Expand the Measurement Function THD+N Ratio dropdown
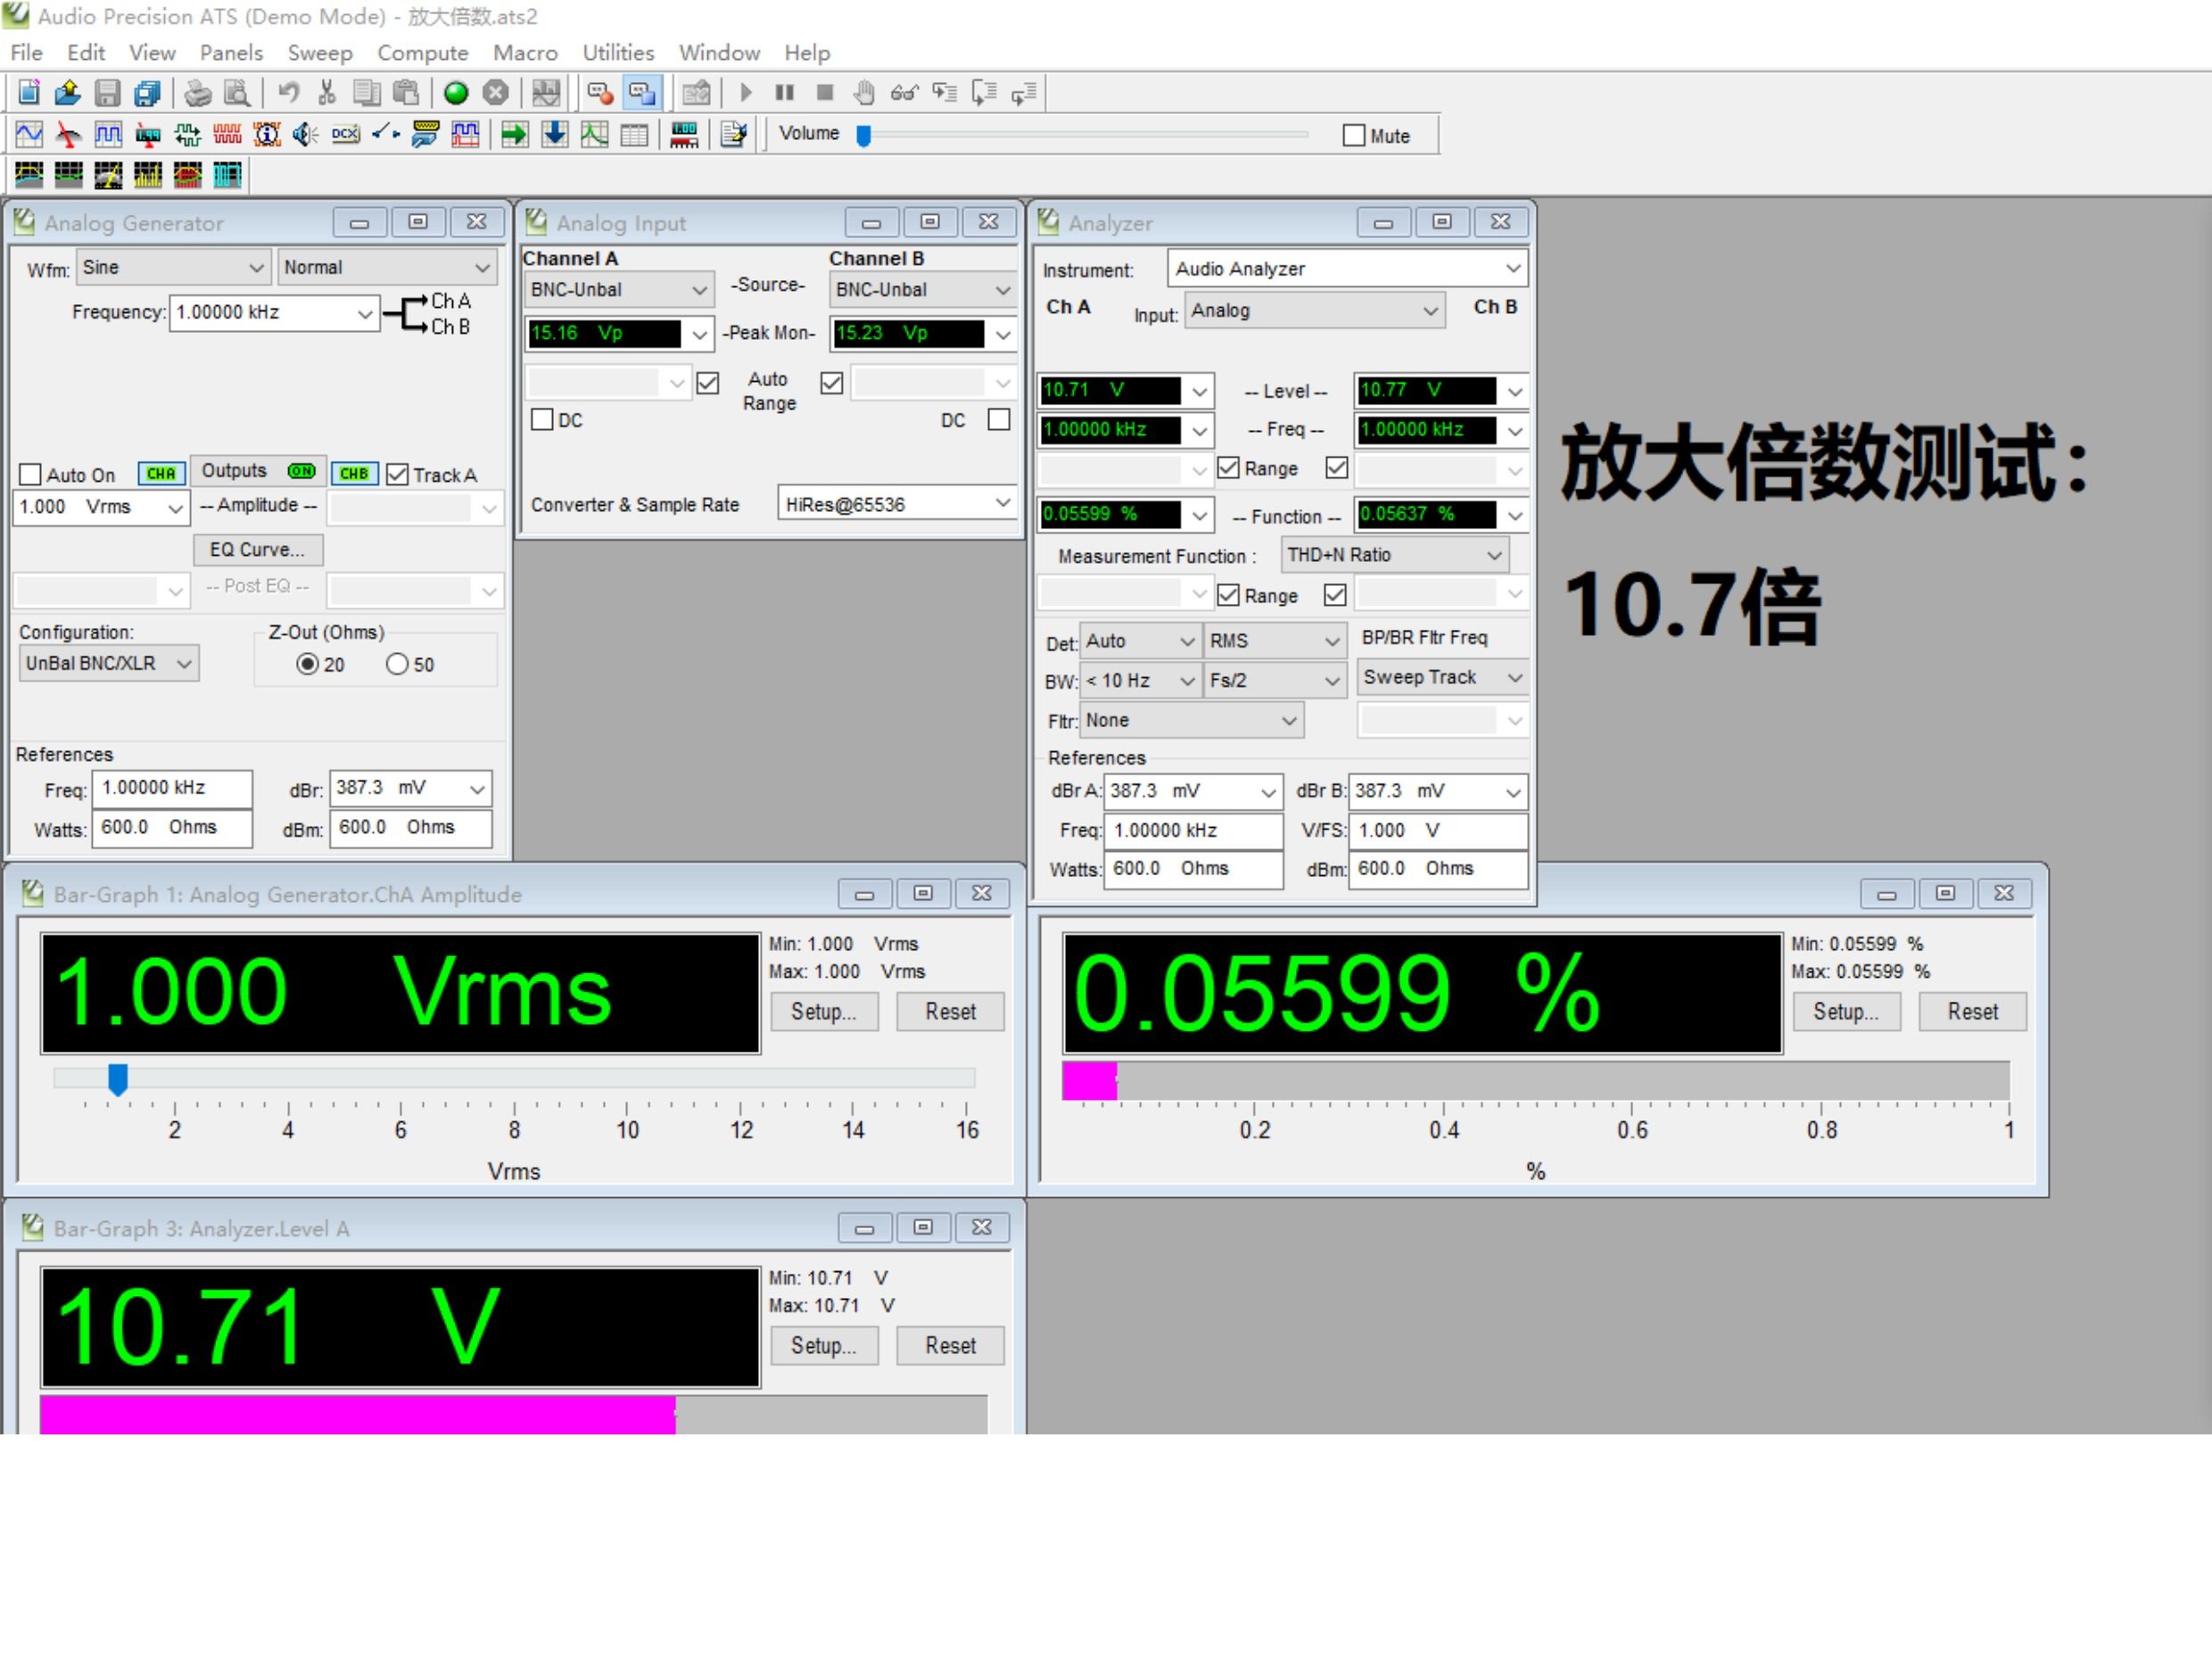This screenshot has width=2212, height=1677. pyautogui.click(x=1395, y=555)
